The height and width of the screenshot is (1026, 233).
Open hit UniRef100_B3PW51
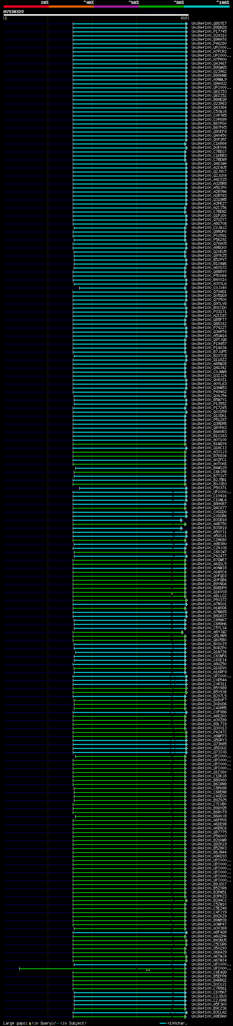pos(209,892)
